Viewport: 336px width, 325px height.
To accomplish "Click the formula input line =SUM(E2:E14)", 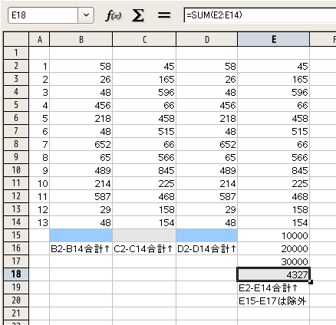I will pyautogui.click(x=260, y=15).
